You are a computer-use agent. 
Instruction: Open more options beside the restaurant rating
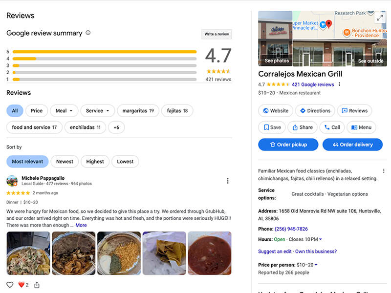(340, 84)
